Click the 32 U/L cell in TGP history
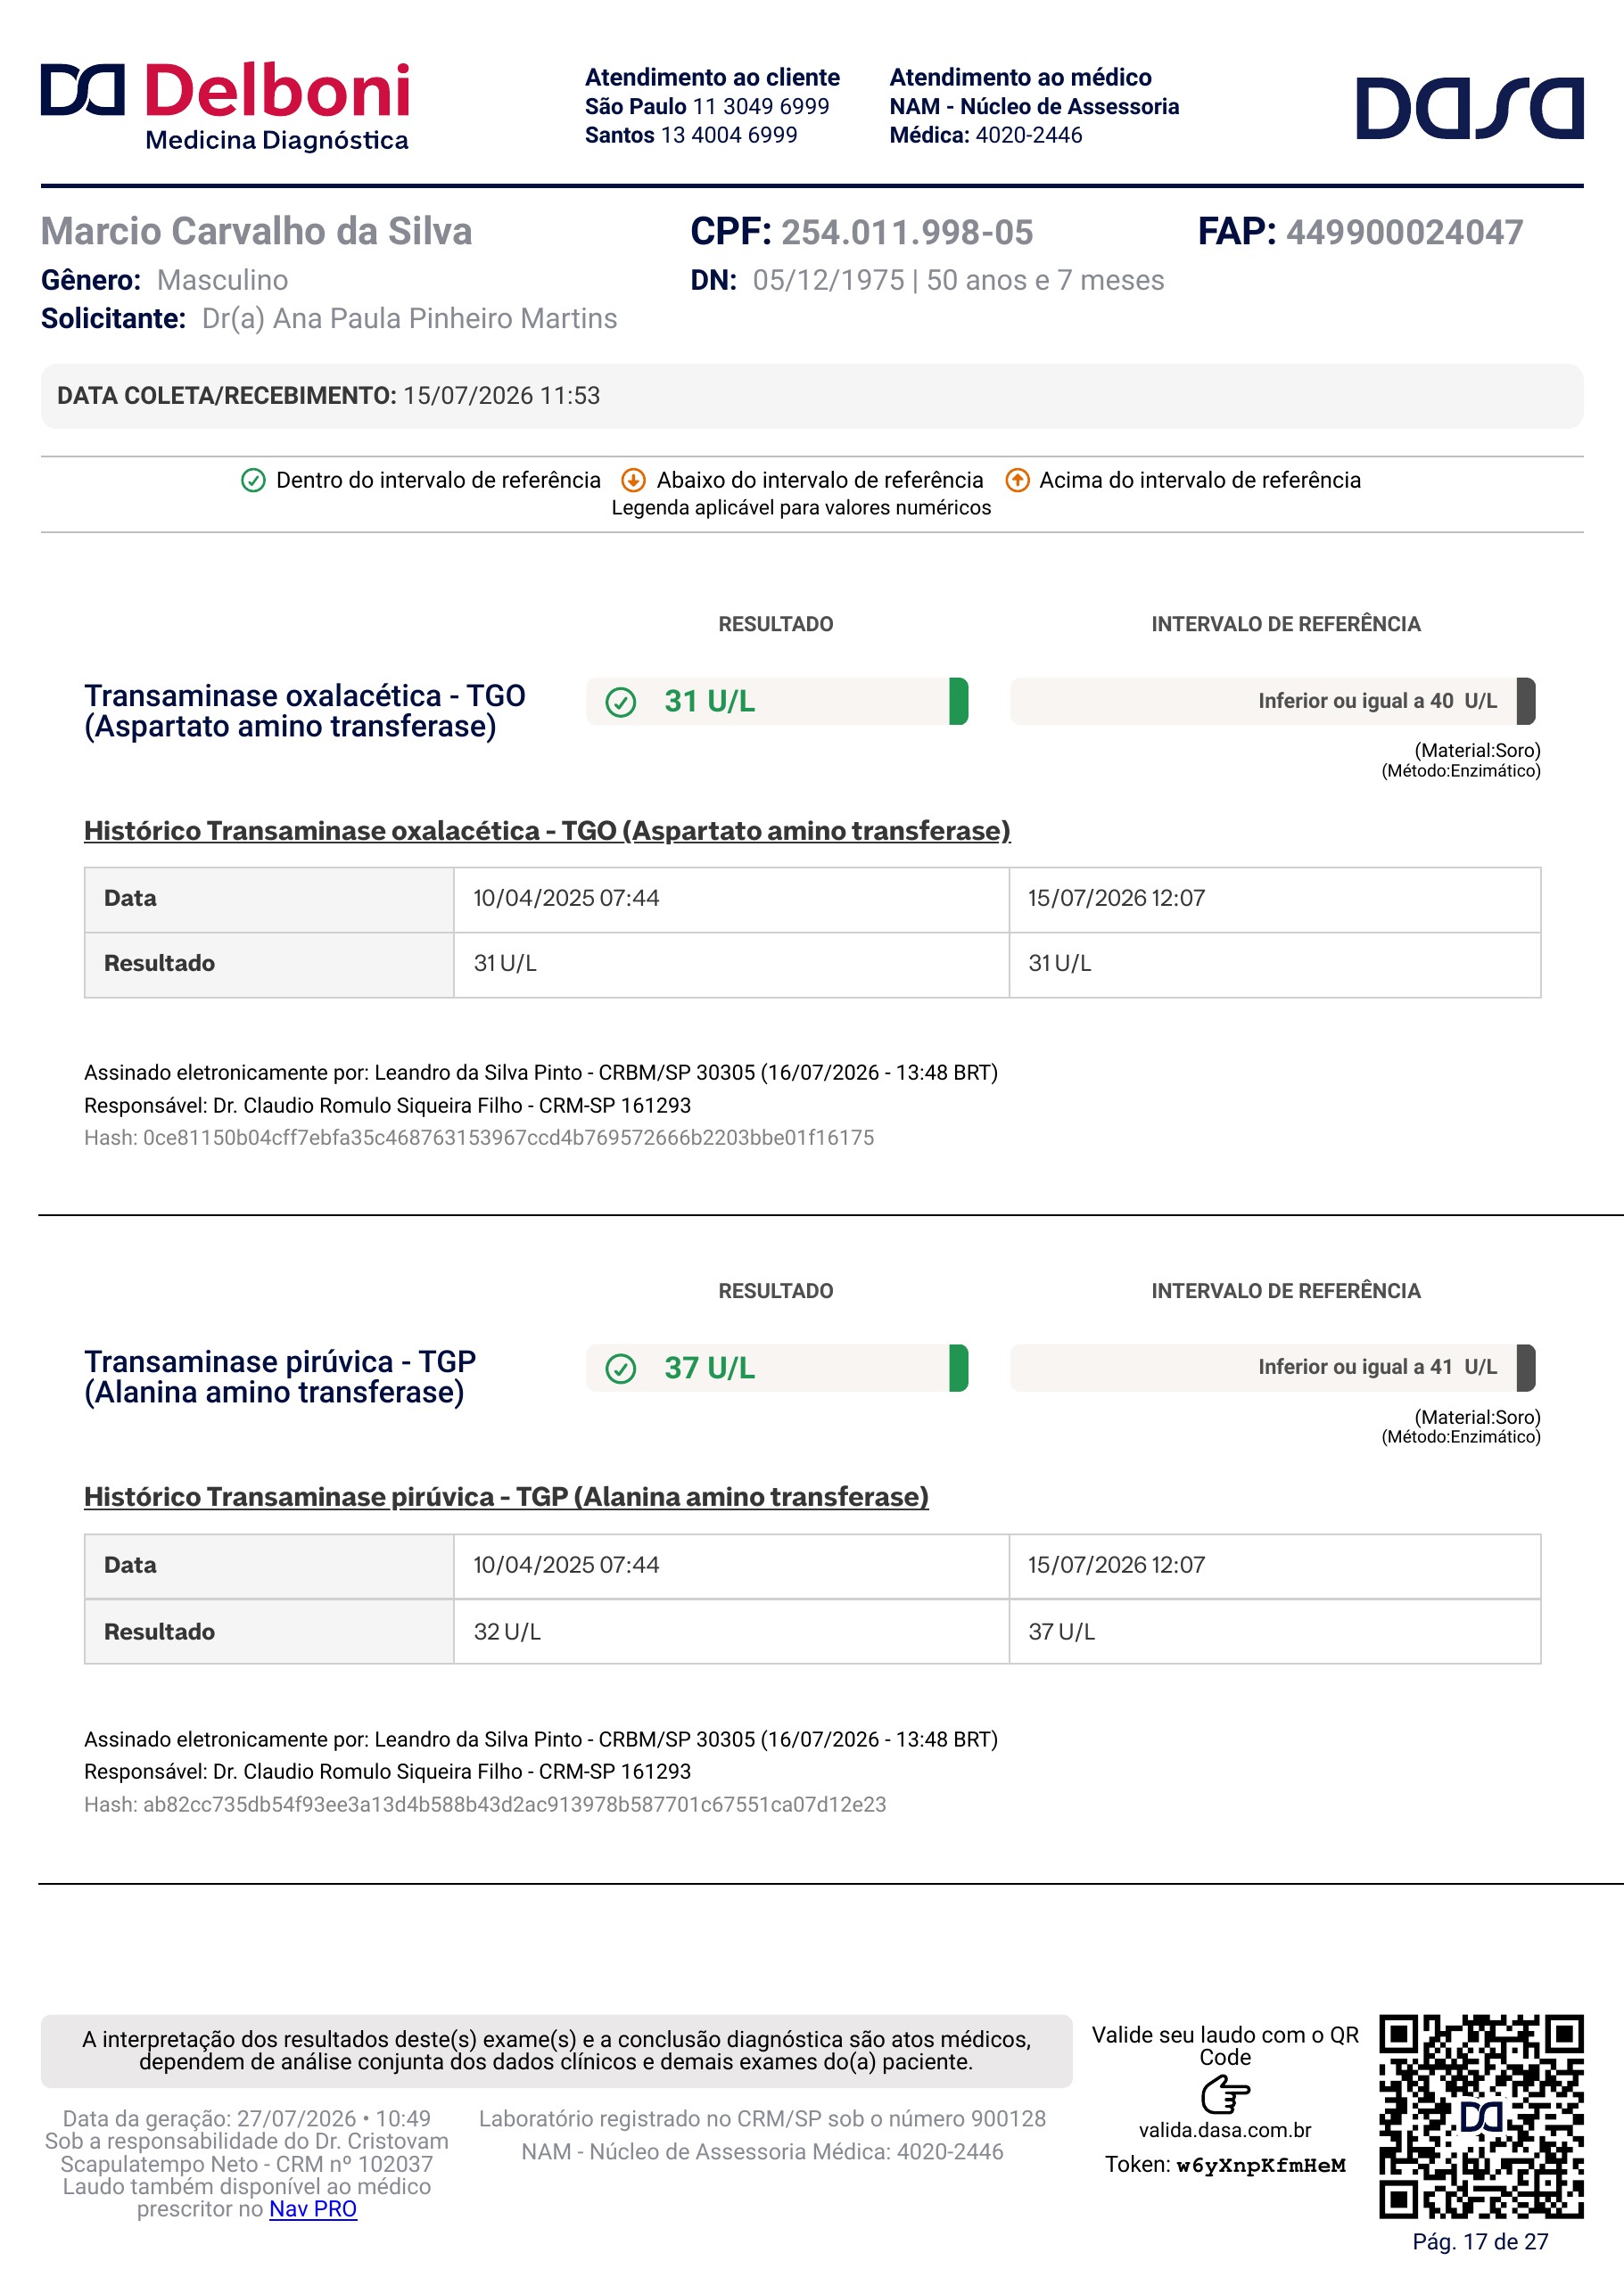The width and height of the screenshot is (1624, 2294). (731, 1632)
